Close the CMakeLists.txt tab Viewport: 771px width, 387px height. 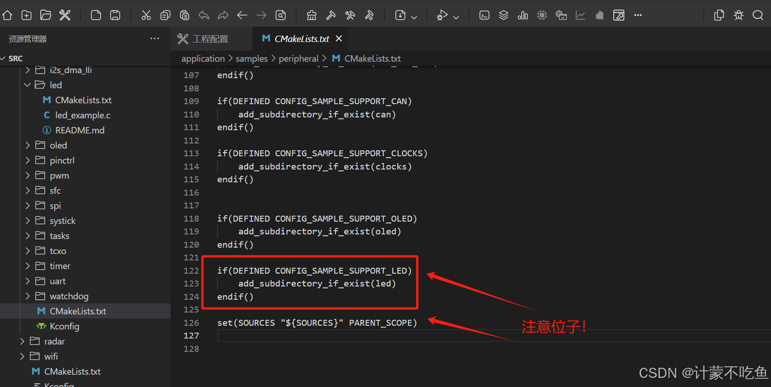[x=339, y=38]
